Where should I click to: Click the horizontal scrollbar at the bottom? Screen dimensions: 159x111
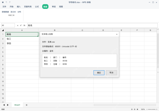tap(125, 105)
